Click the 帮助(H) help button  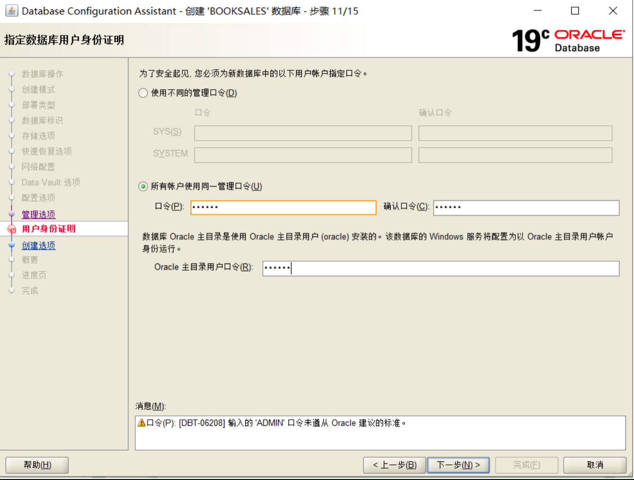tap(37, 465)
